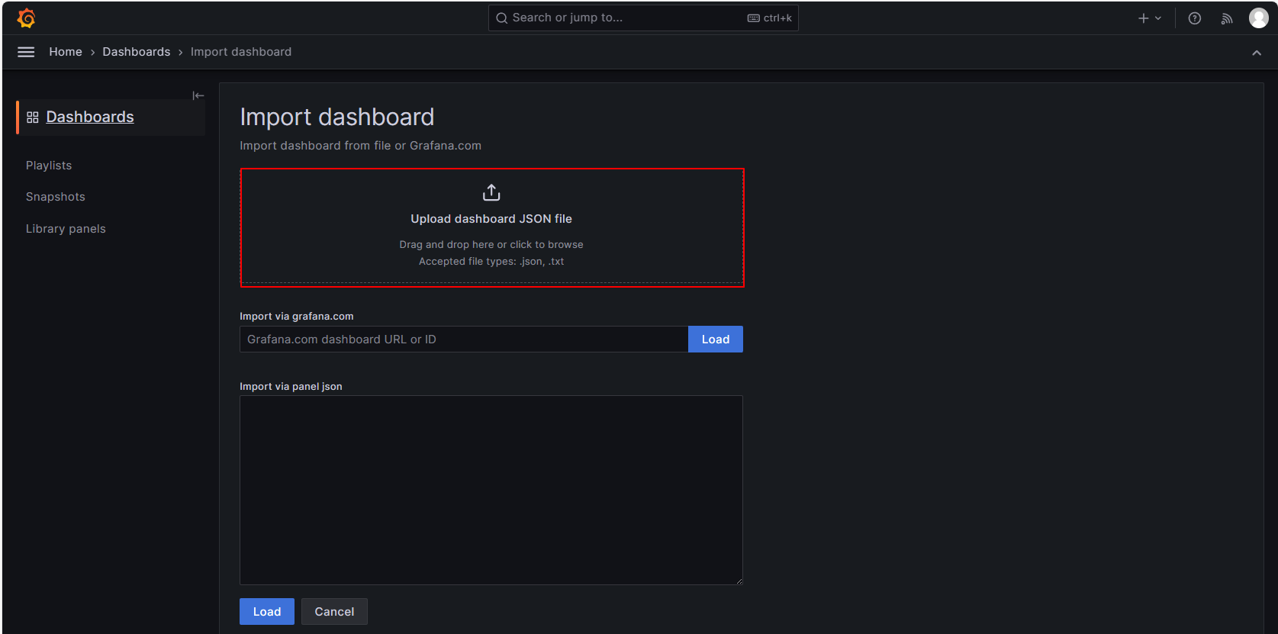
Task: Click the Import dashboard page heading
Action: [x=337, y=117]
